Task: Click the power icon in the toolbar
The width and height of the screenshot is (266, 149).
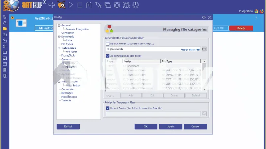Action: pyautogui.click(x=136, y=5)
